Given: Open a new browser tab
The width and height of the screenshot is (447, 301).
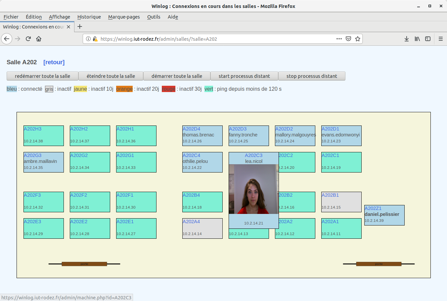Looking at the screenshot, I should coord(80,26).
